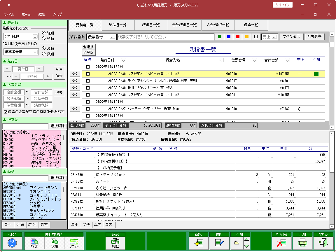
Task: Select customer KT-003 くにたち中央病院
Action: (32, 151)
